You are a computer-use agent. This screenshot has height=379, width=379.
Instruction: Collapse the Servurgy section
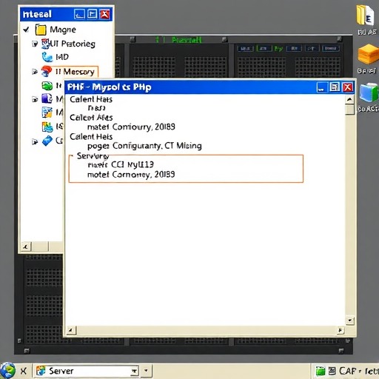coord(72,156)
